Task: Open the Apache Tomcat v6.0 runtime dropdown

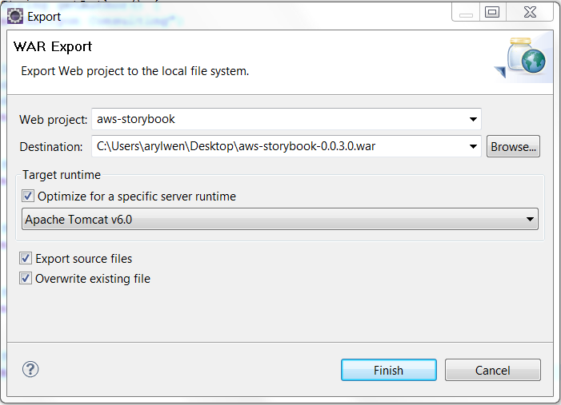Action: 529,219
